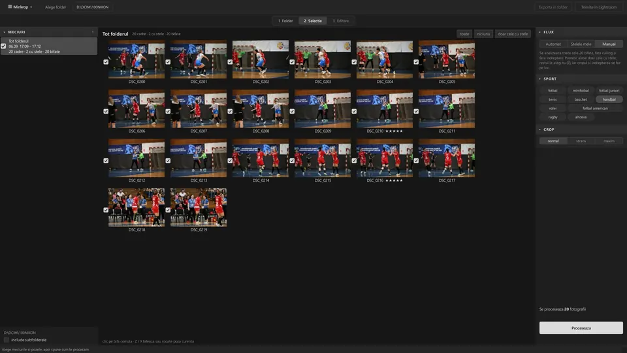This screenshot has height=353, width=627.
Task: Select baschet sport option
Action: point(581,99)
